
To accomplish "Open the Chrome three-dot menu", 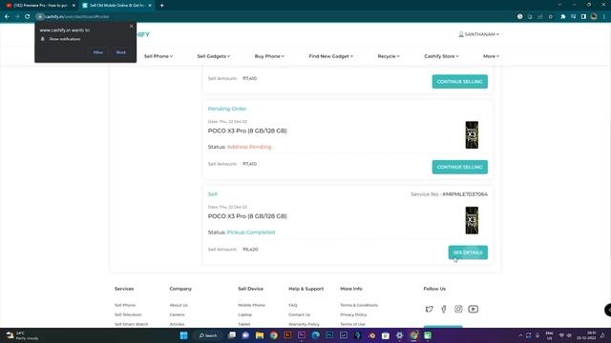I will point(604,17).
